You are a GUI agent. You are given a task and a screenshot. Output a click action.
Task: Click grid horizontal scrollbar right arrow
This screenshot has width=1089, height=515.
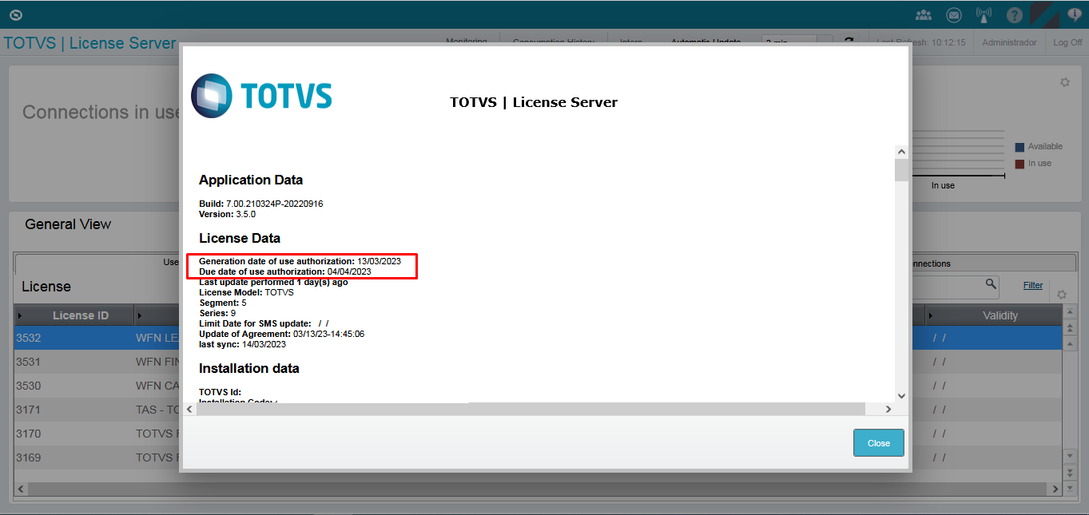(x=1056, y=489)
